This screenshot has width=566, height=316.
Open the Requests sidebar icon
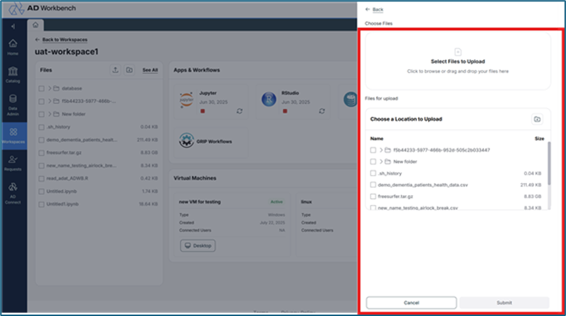(13, 163)
